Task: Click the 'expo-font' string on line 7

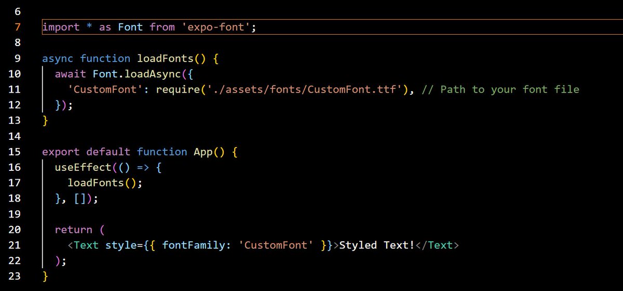Action: 216,27
